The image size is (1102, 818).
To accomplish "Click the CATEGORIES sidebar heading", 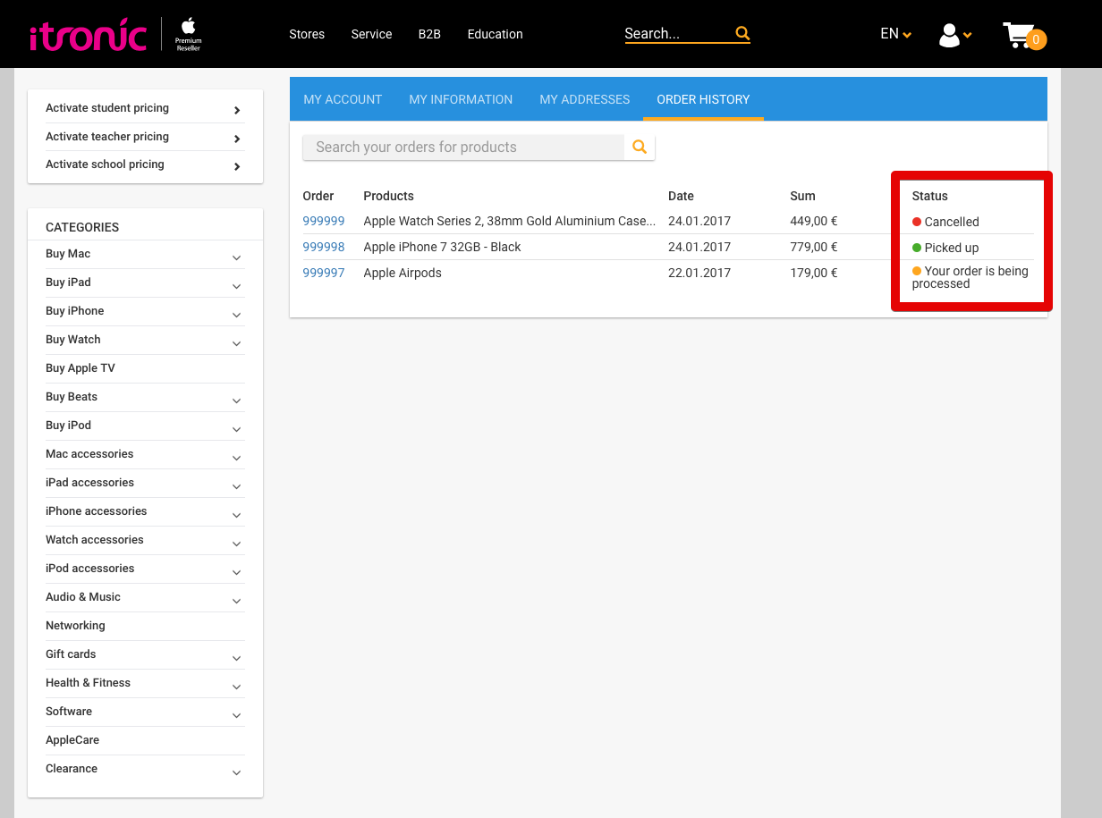I will coord(82,227).
